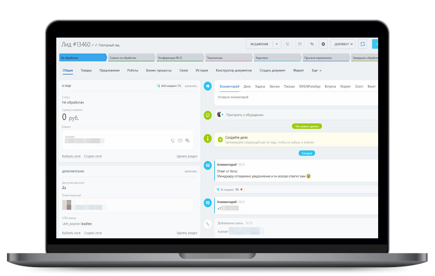Screen dimensions: 435x276
Task: Click the Расширения button
Action: click(259, 44)
